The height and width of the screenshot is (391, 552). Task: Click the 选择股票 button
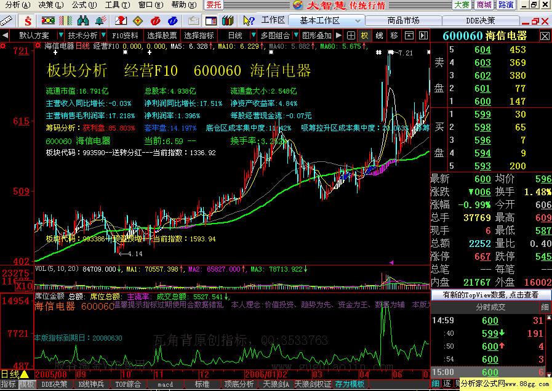[162, 35]
